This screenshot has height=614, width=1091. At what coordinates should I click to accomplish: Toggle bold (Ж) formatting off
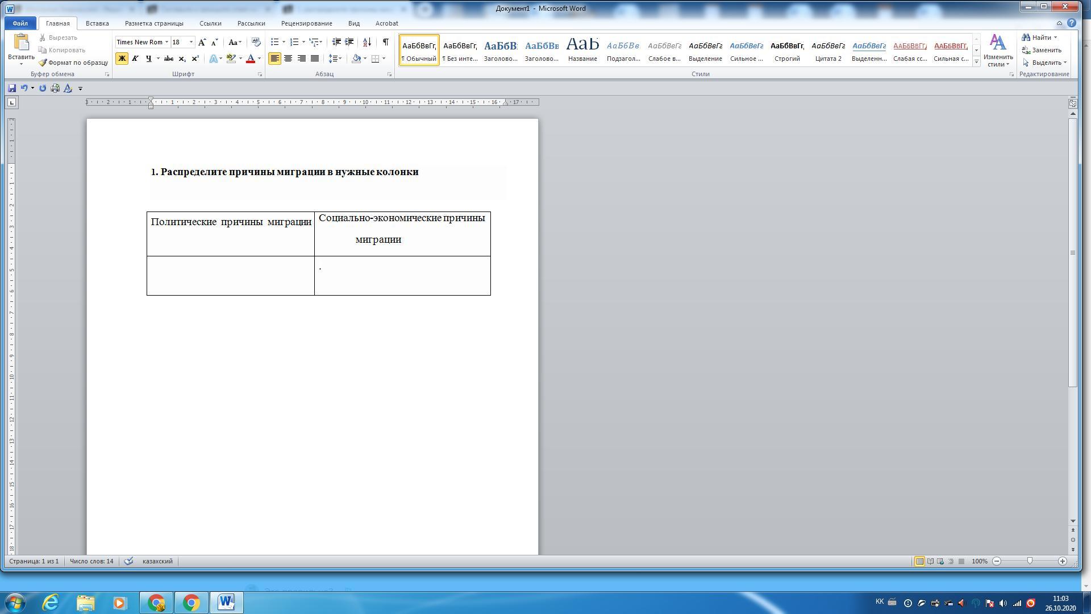(x=122, y=59)
